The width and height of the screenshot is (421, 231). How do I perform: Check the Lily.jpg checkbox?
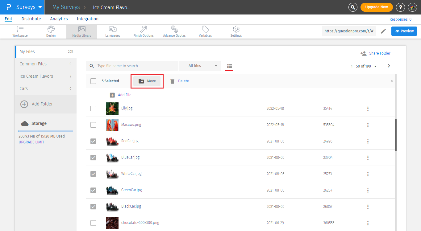click(x=93, y=109)
